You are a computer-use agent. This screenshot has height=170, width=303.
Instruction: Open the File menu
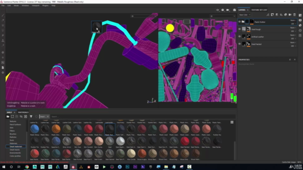pyautogui.click(x=3, y=6)
